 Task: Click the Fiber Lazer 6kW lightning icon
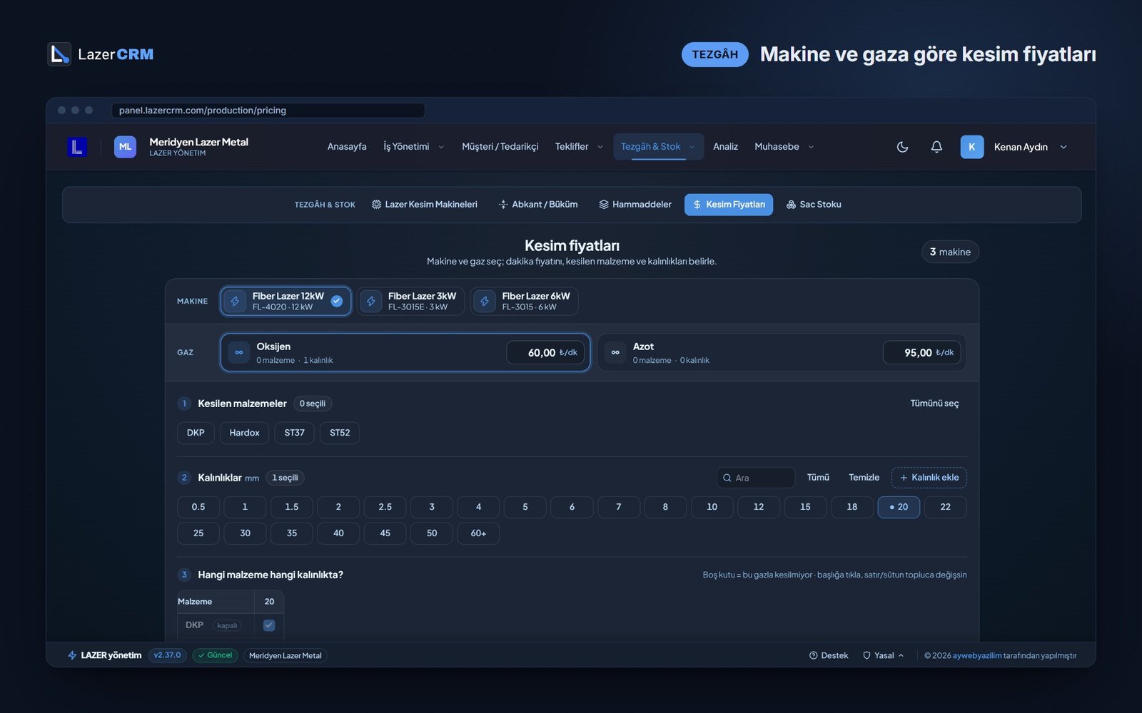pyautogui.click(x=485, y=302)
